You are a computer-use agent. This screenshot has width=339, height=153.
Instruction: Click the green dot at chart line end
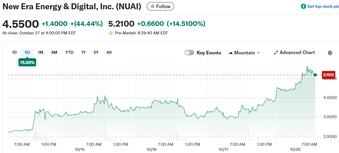click(x=315, y=74)
